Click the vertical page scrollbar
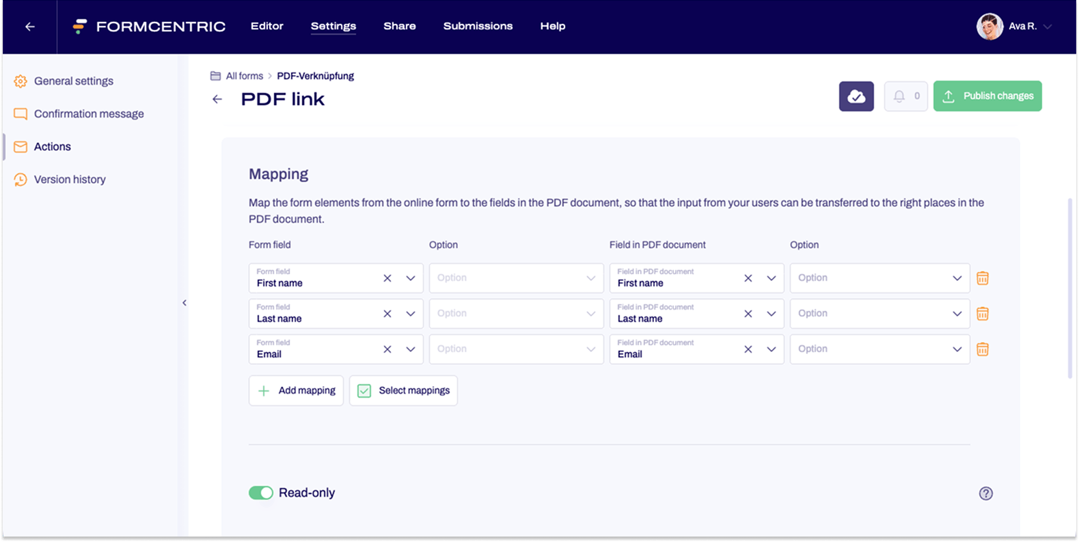 point(1069,288)
